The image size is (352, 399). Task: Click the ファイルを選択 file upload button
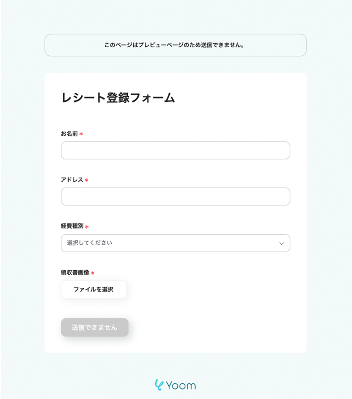93,289
